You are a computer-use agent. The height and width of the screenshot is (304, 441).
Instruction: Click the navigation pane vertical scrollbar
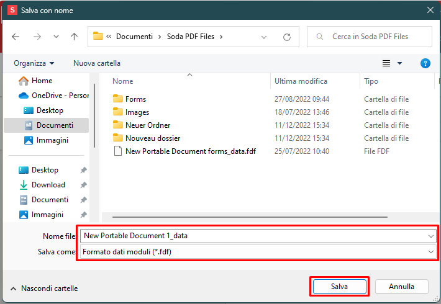(x=94, y=115)
